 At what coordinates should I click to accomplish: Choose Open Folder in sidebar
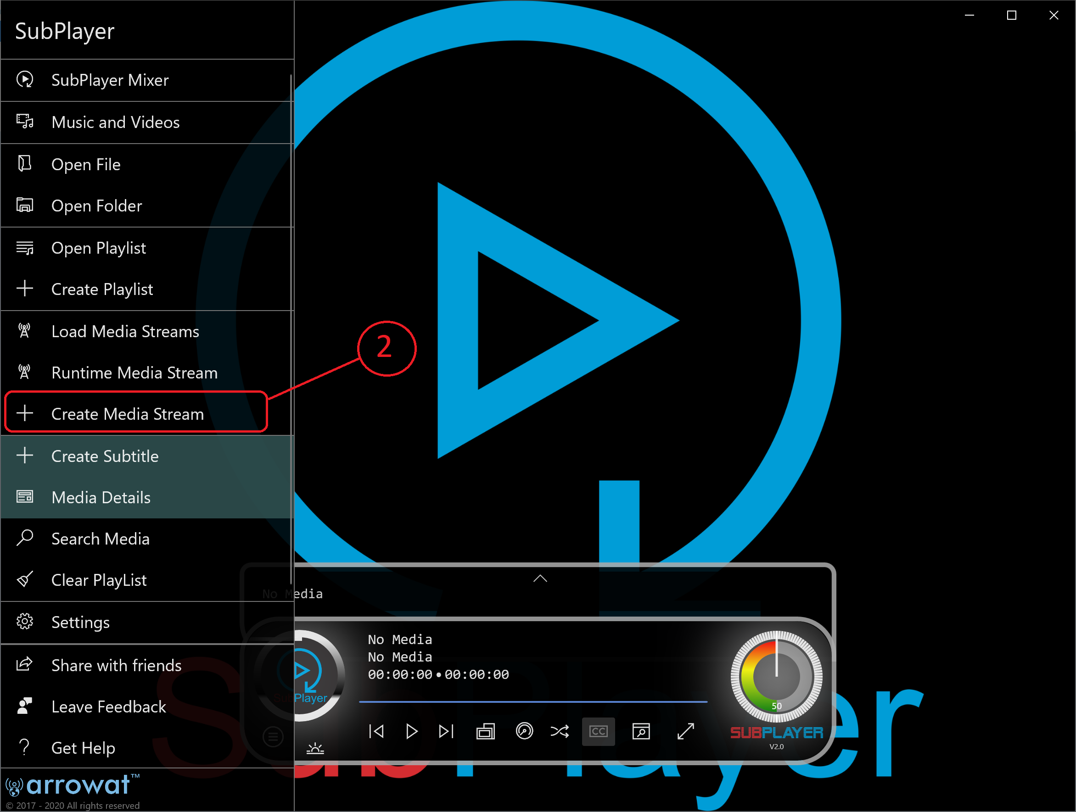pos(147,206)
